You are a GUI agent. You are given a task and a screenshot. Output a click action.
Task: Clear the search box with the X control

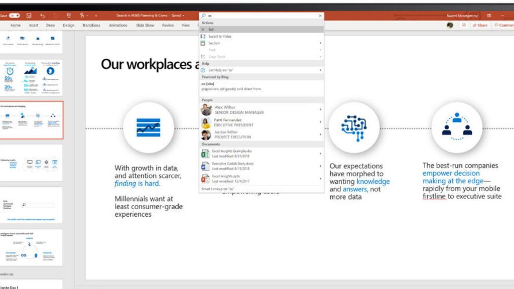coord(320,16)
